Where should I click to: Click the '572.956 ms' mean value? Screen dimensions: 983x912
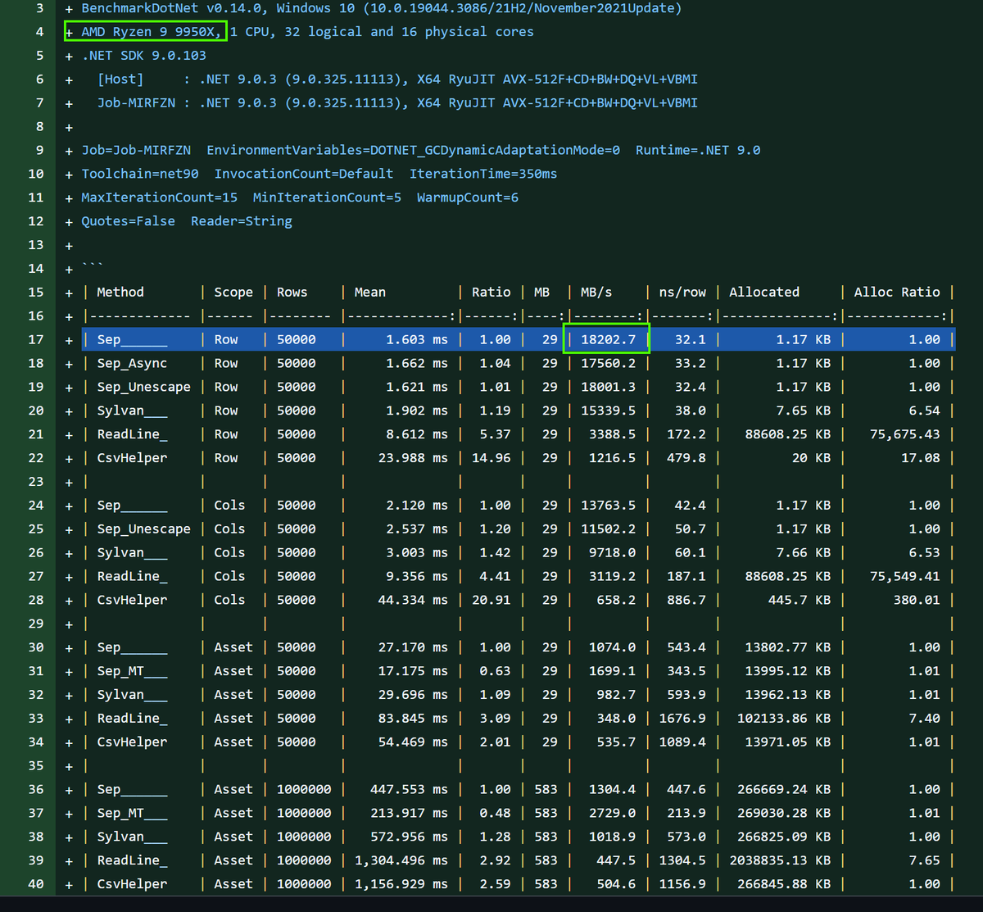409,837
